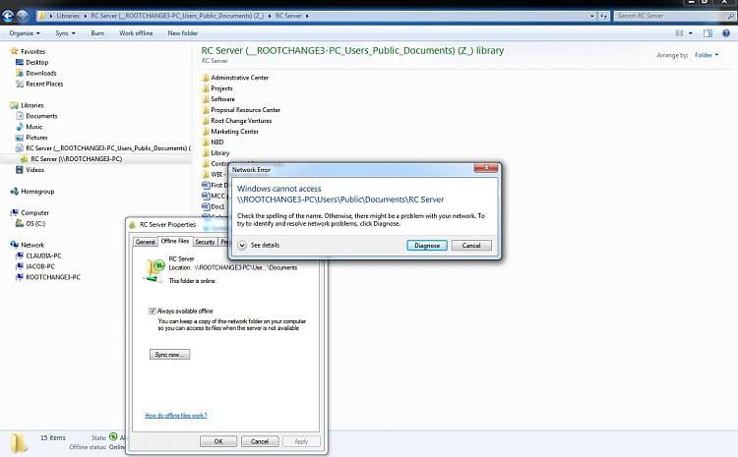
Task: Click OK in RC Server Properties
Action: click(218, 441)
